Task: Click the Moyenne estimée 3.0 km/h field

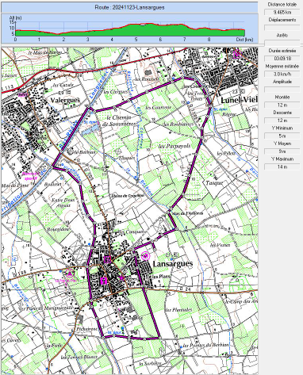Action: [282, 74]
